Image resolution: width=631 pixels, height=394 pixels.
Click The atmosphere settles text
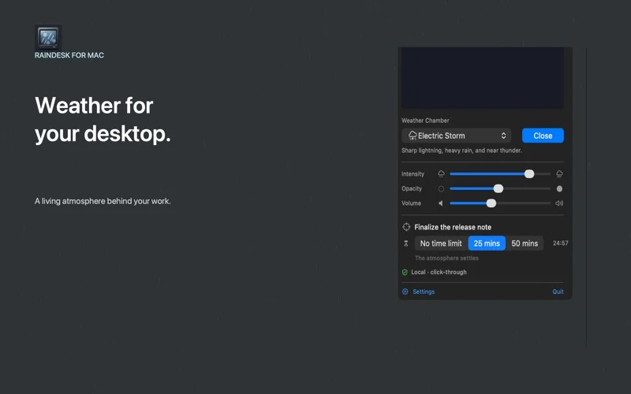(x=446, y=258)
